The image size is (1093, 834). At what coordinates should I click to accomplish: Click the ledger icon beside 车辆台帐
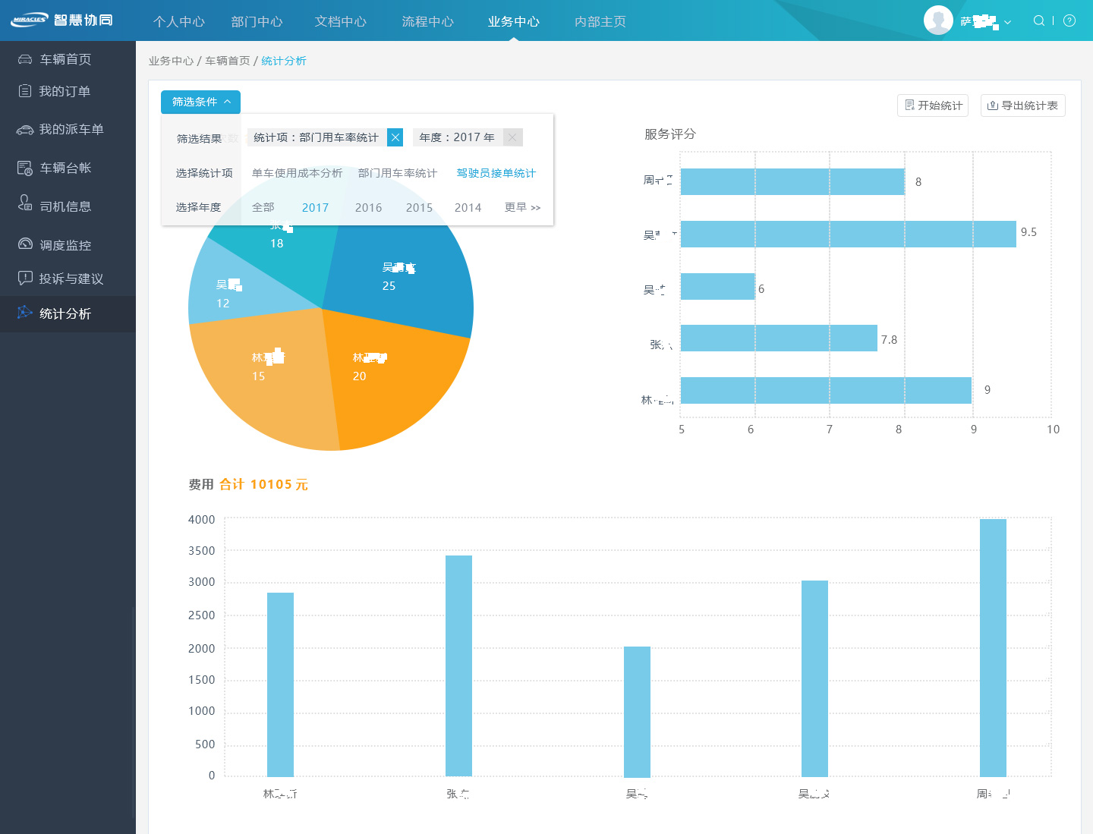(25, 168)
